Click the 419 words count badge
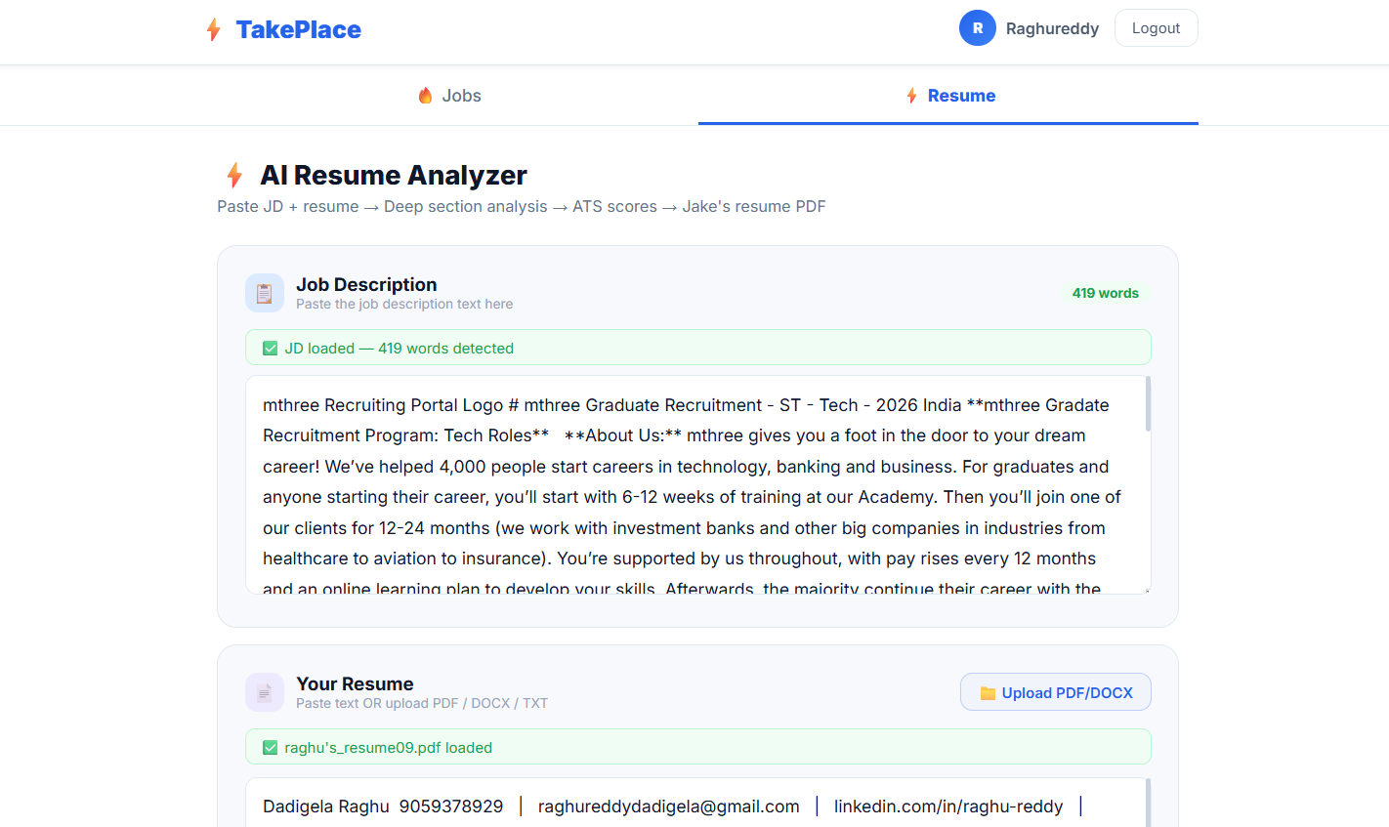The width and height of the screenshot is (1389, 827). tap(1105, 293)
